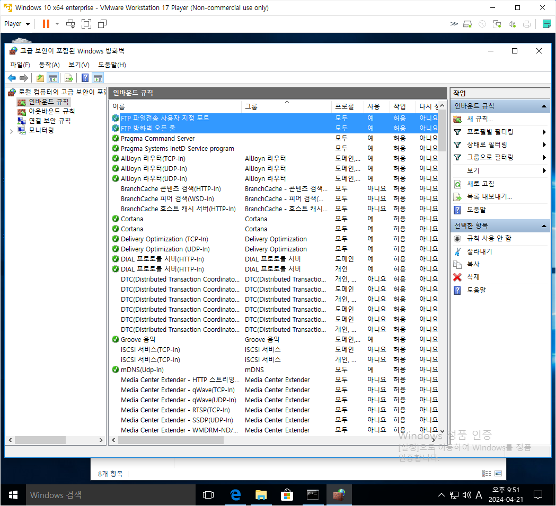Select the Pragma Command Server rule

point(275,139)
